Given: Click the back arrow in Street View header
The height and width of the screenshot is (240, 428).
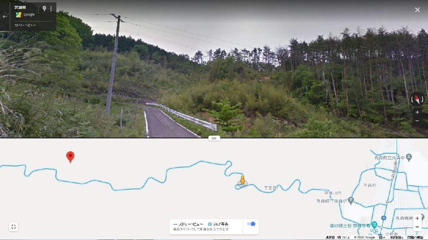Looking at the screenshot, I should click(x=5, y=17).
